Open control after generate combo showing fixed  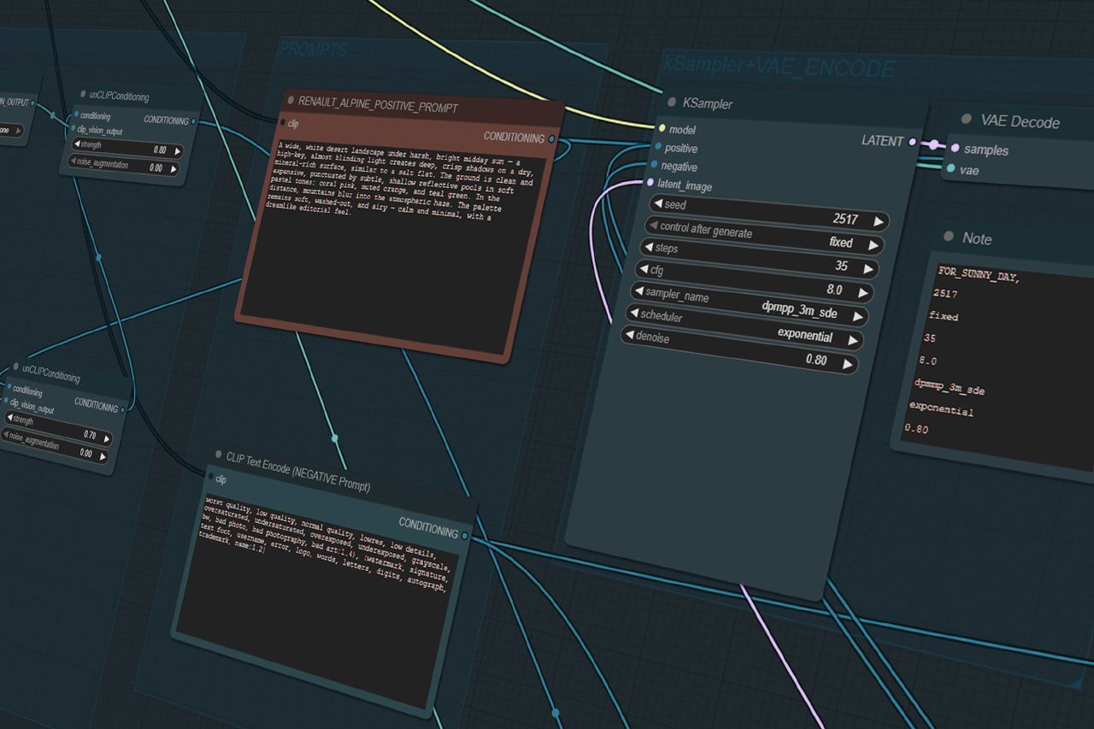763,236
